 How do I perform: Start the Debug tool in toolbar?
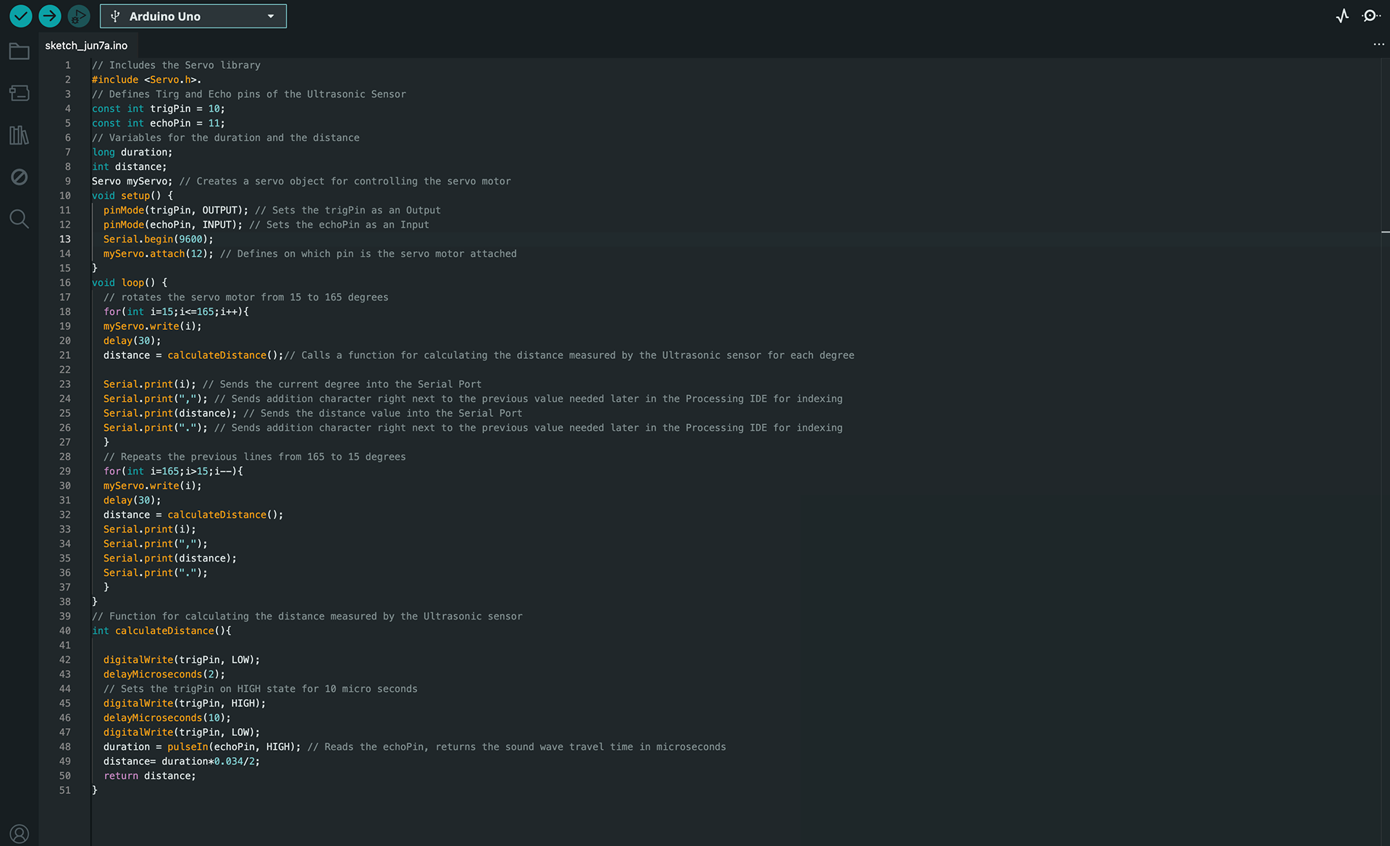click(79, 16)
